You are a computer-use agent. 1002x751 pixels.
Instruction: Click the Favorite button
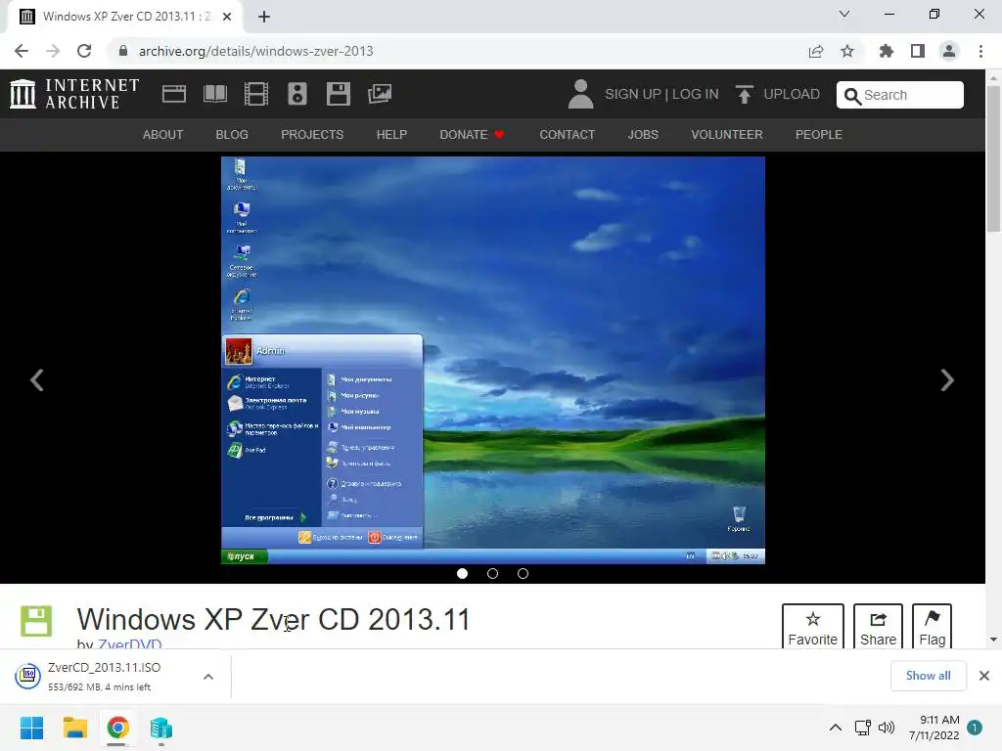click(x=813, y=627)
